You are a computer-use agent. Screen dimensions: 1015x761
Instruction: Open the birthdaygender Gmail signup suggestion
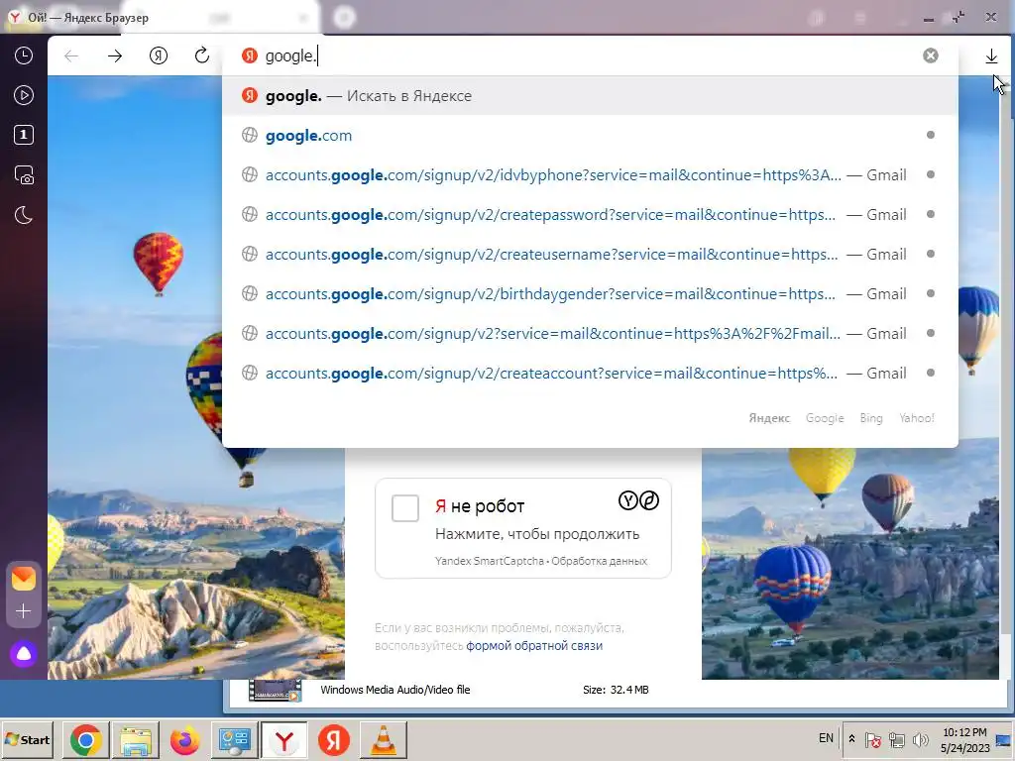tap(590, 293)
